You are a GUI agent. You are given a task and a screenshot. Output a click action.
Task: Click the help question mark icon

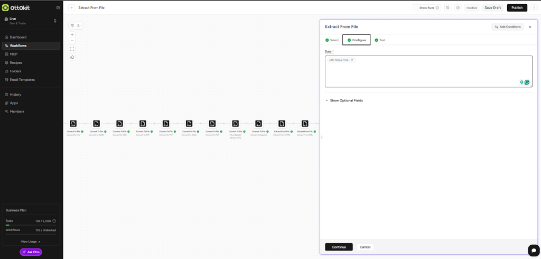[458, 8]
